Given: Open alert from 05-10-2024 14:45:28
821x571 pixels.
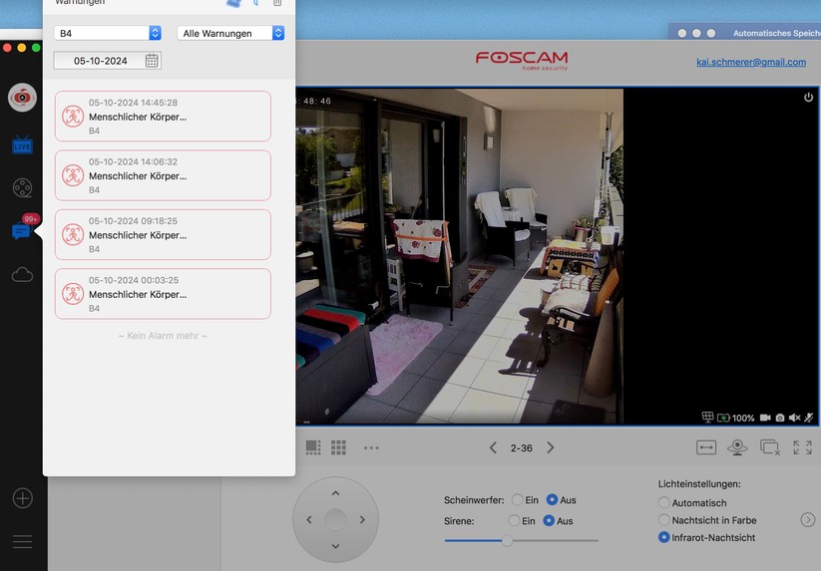Looking at the screenshot, I should pyautogui.click(x=163, y=116).
